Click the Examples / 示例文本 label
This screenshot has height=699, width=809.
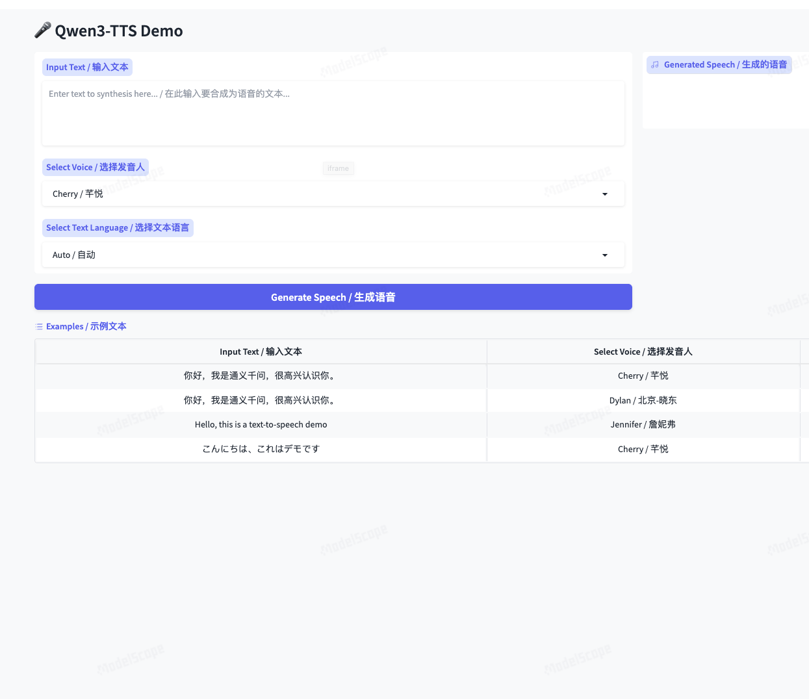point(86,326)
